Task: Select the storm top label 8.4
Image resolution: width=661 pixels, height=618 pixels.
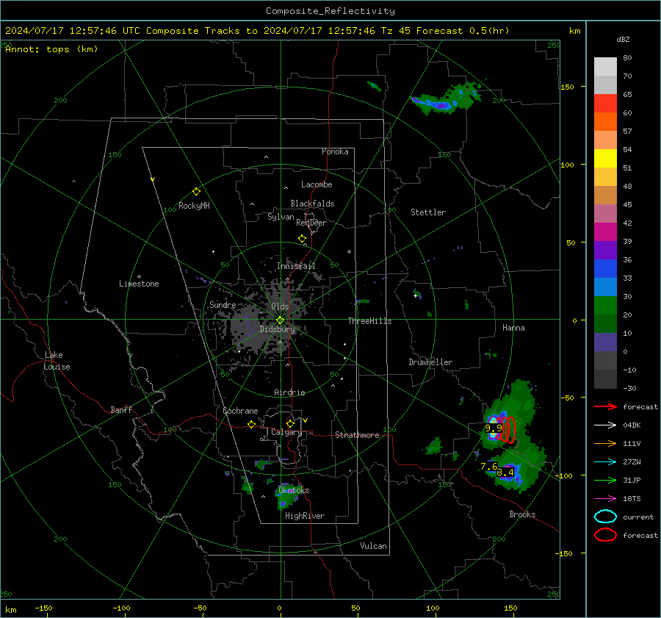Action: (505, 472)
